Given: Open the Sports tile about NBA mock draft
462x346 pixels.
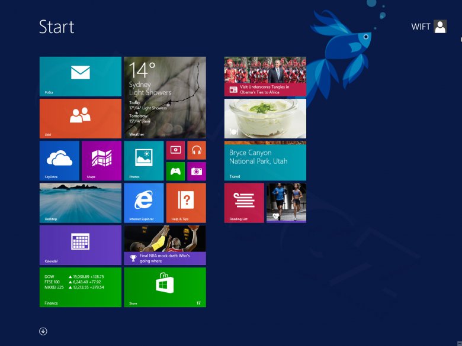Looking at the screenshot, I should [165, 245].
